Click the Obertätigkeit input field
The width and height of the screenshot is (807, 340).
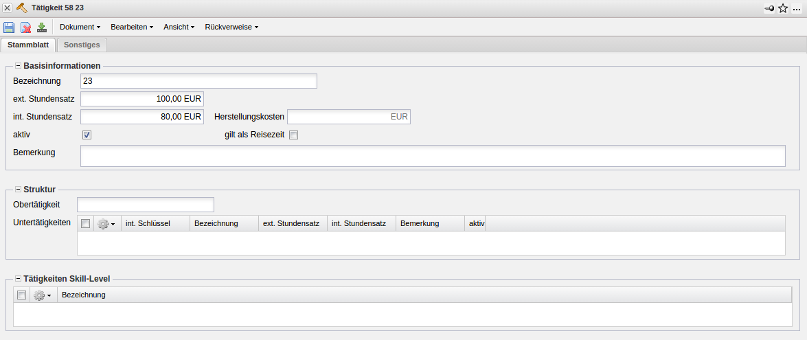click(x=145, y=205)
